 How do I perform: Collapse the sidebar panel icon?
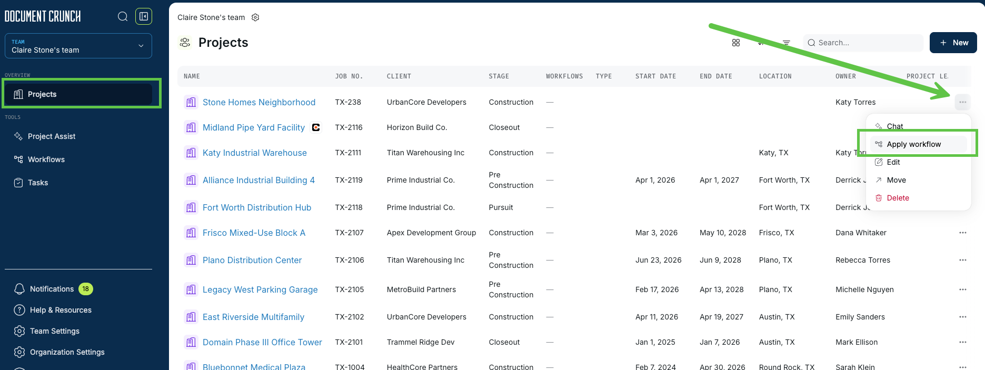pos(144,16)
